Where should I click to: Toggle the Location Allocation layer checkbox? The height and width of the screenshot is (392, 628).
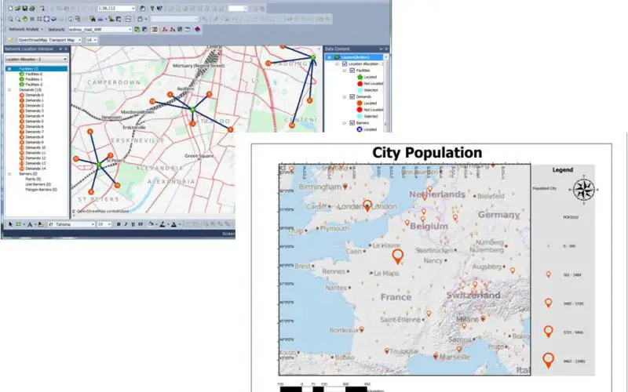[345, 64]
